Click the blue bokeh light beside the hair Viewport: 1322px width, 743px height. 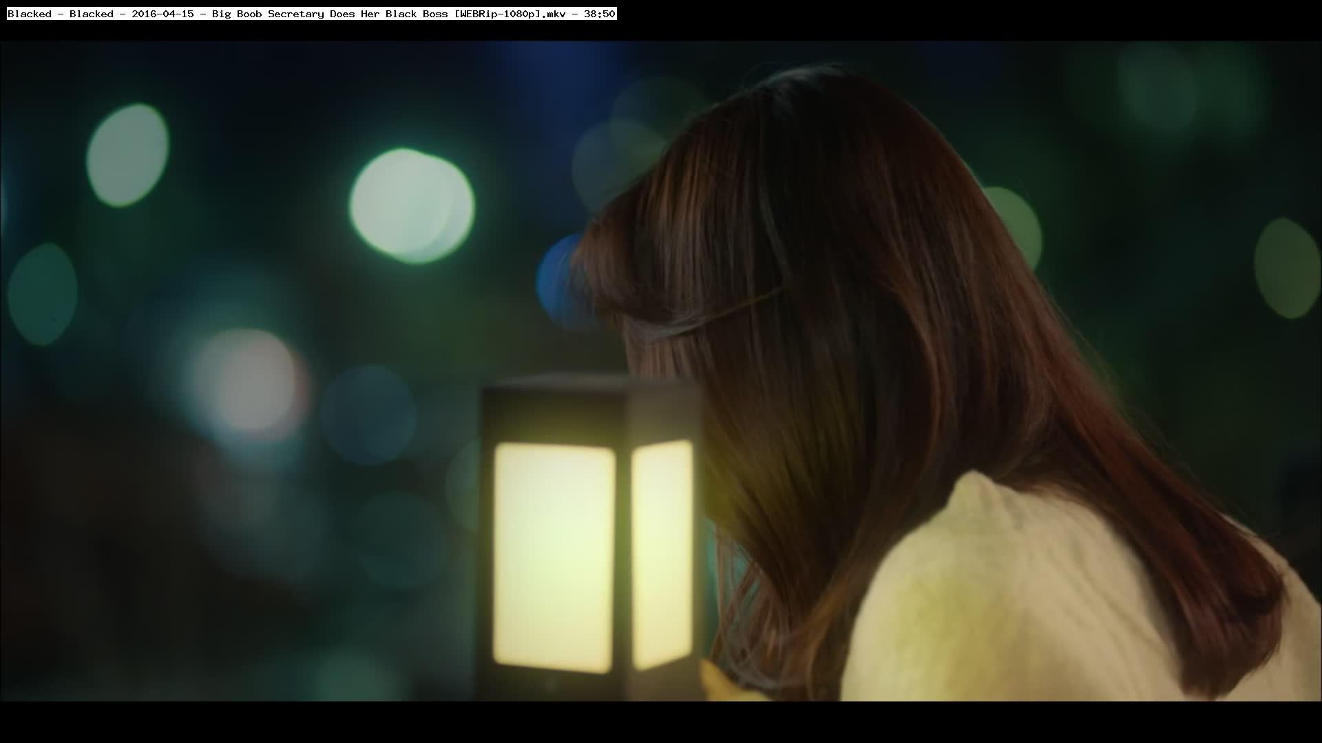tap(554, 279)
